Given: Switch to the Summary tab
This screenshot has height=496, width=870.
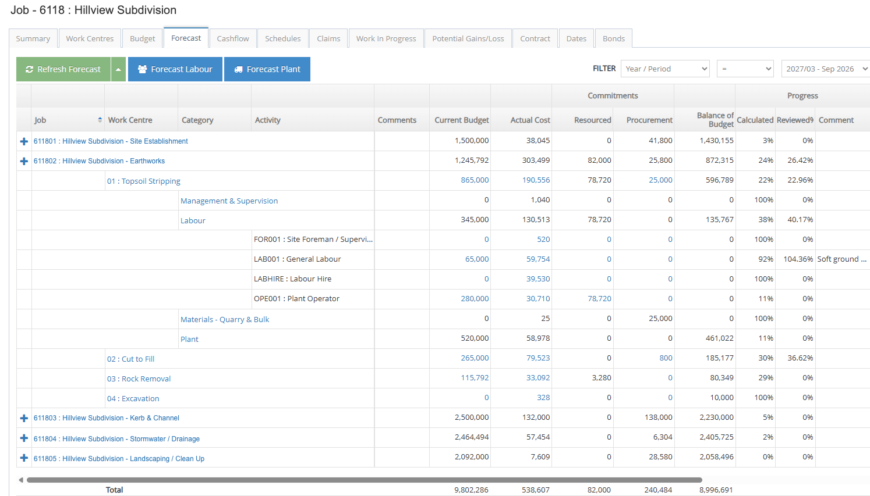Looking at the screenshot, I should 33,38.
